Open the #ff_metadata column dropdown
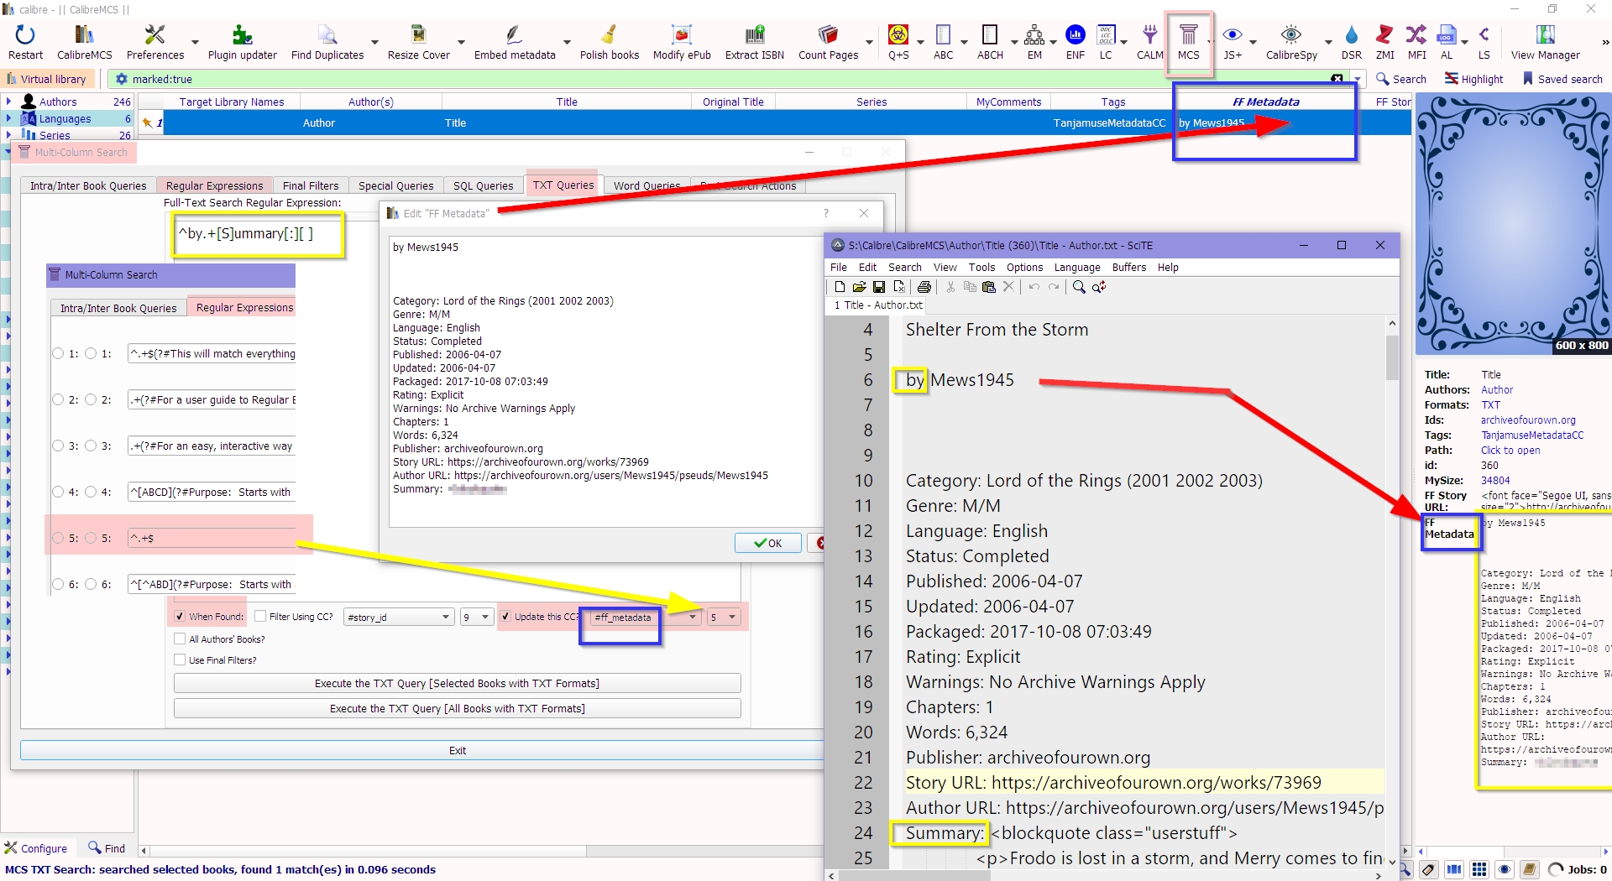 click(x=646, y=618)
